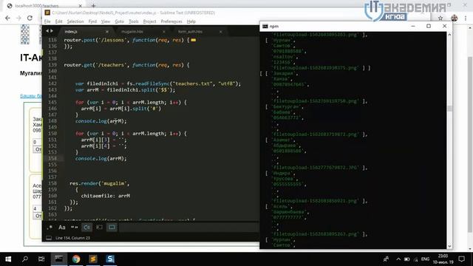Click the readFileSync teachers.txt line
Viewport: 473px width, 266px height.
coord(158,83)
